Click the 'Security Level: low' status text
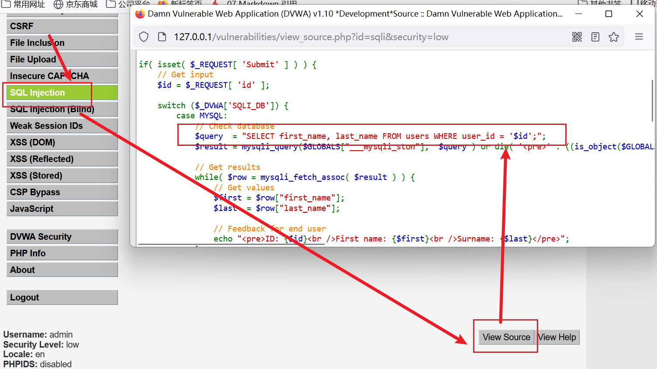The width and height of the screenshot is (657, 369). point(41,345)
